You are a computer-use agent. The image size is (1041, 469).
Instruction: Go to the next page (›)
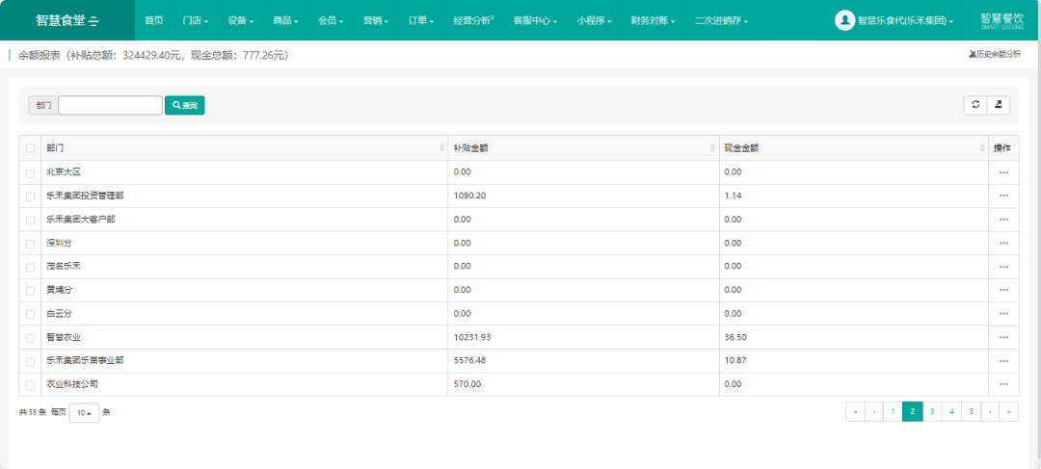point(990,411)
